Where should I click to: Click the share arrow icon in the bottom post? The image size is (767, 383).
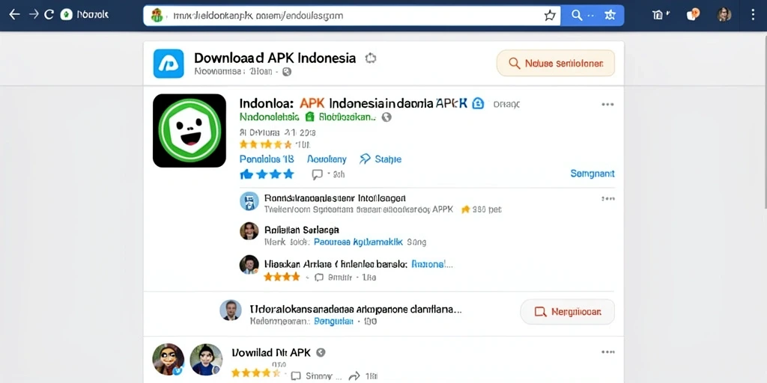(x=354, y=376)
